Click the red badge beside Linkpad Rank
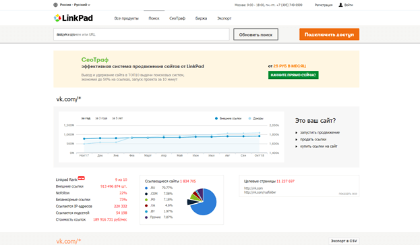Screen dimensions: 420x245 point(81,178)
